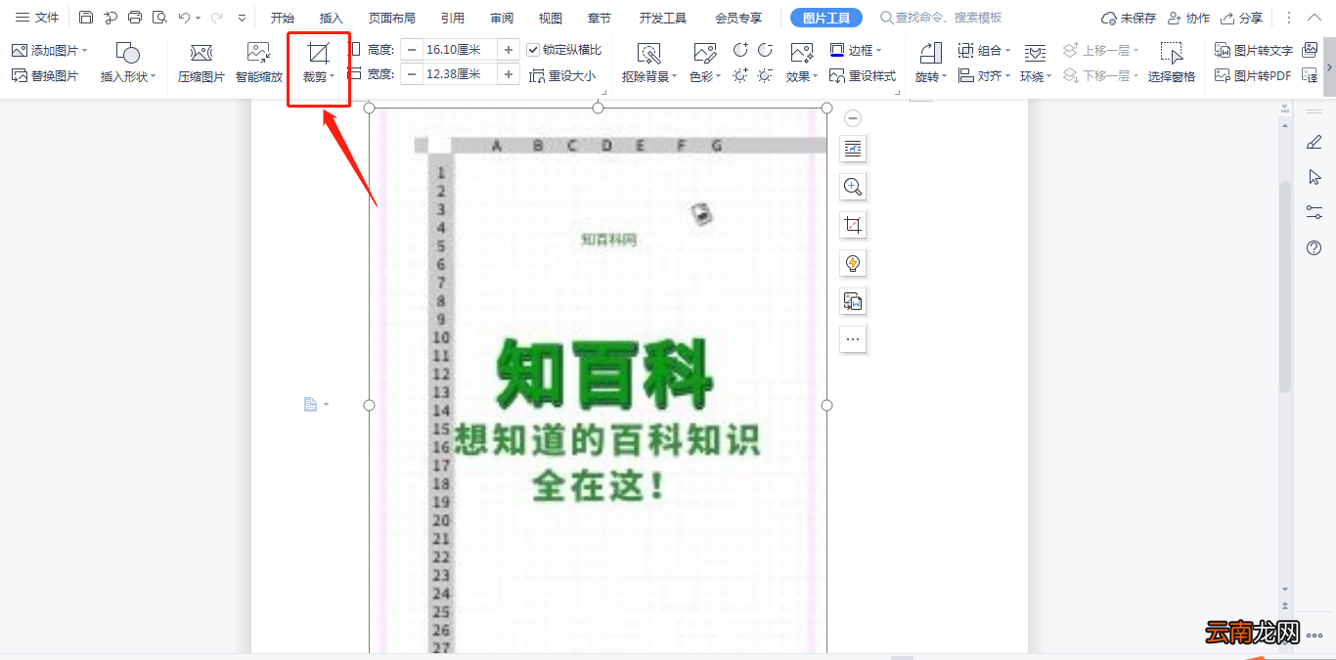Click the layout options icon beside picture

pyautogui.click(x=853, y=149)
